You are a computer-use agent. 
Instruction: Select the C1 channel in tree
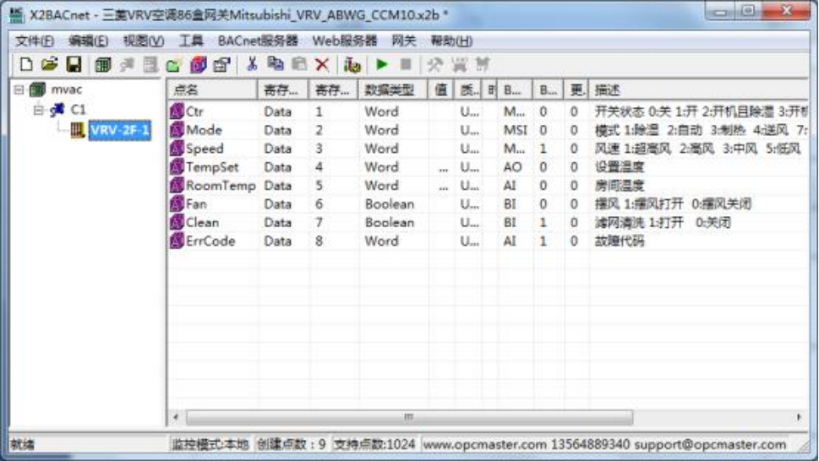pyautogui.click(x=78, y=110)
